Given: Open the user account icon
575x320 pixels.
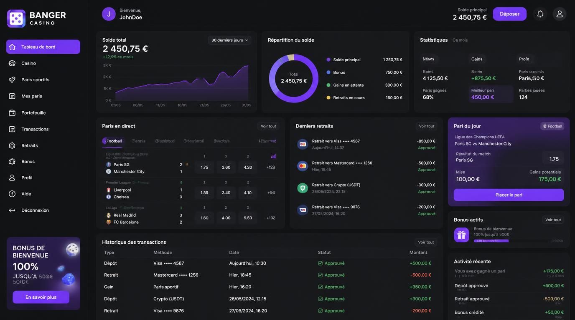Looking at the screenshot, I should [x=560, y=14].
